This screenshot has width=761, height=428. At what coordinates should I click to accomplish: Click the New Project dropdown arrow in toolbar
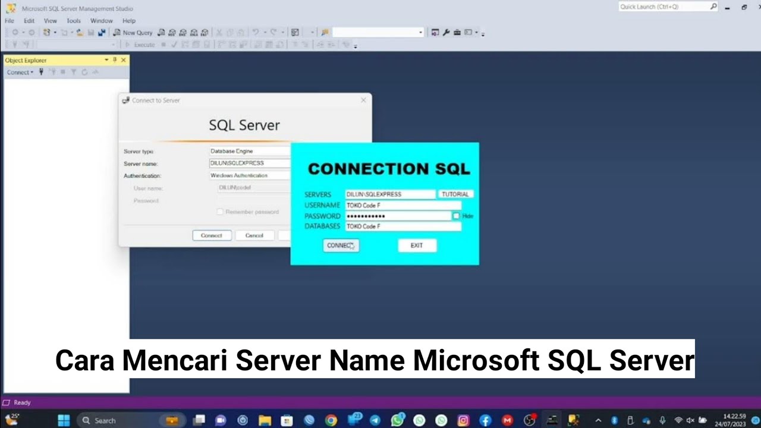(55, 33)
